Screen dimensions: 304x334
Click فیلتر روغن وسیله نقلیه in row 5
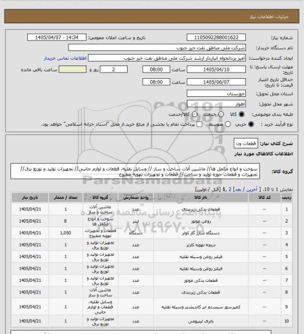coord(201,257)
